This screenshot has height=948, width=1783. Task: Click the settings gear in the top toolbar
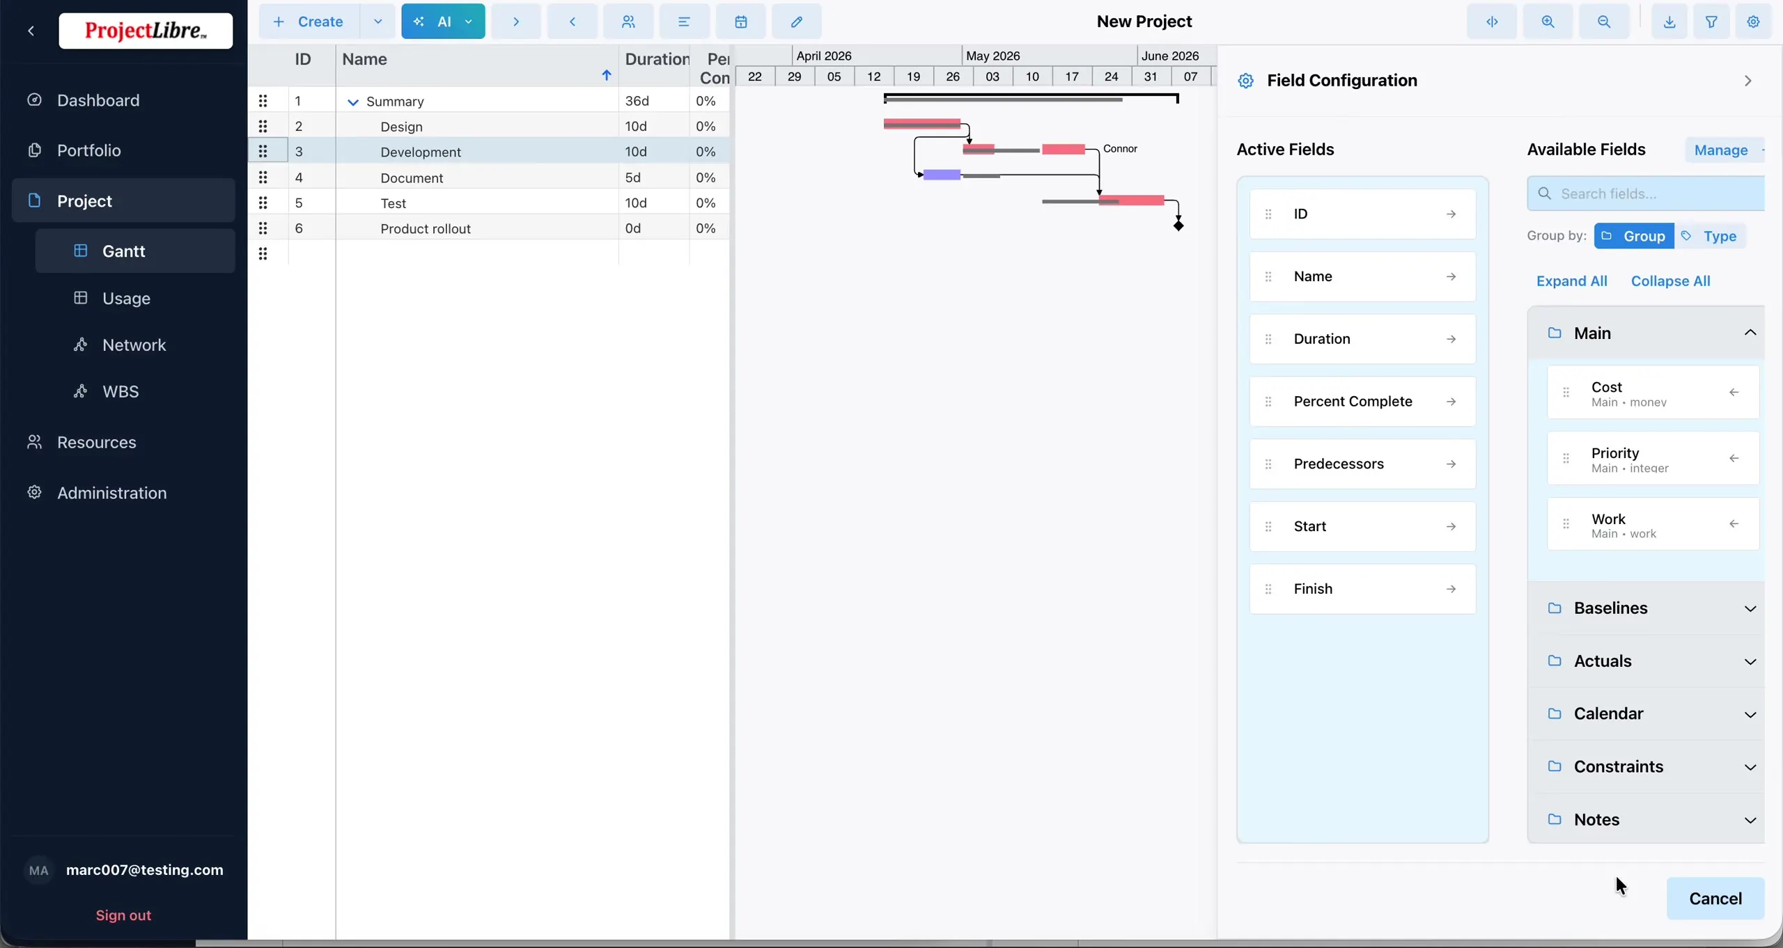click(x=1753, y=22)
